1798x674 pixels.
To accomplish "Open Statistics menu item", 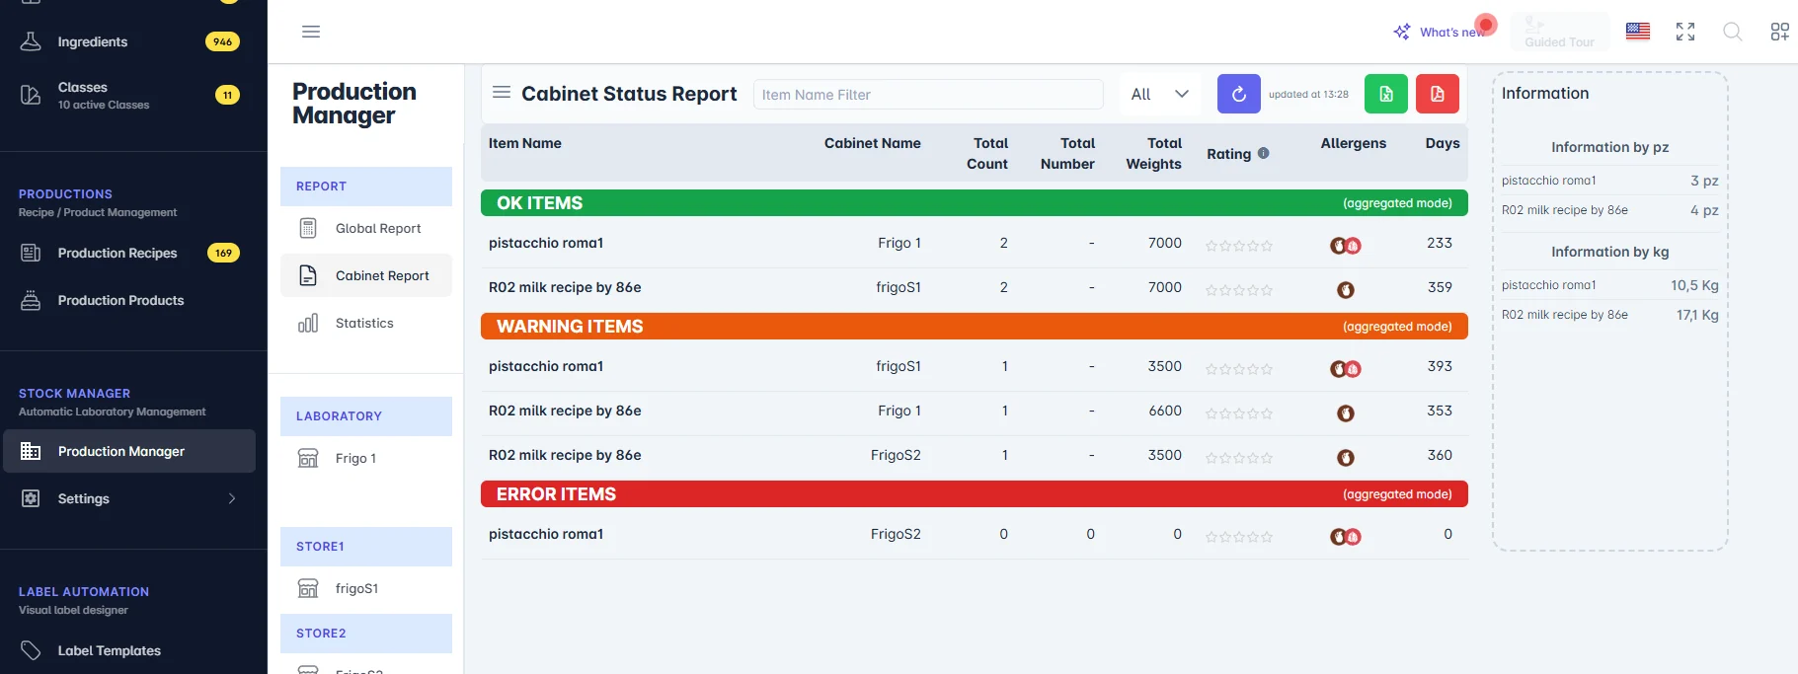I will pos(366,323).
